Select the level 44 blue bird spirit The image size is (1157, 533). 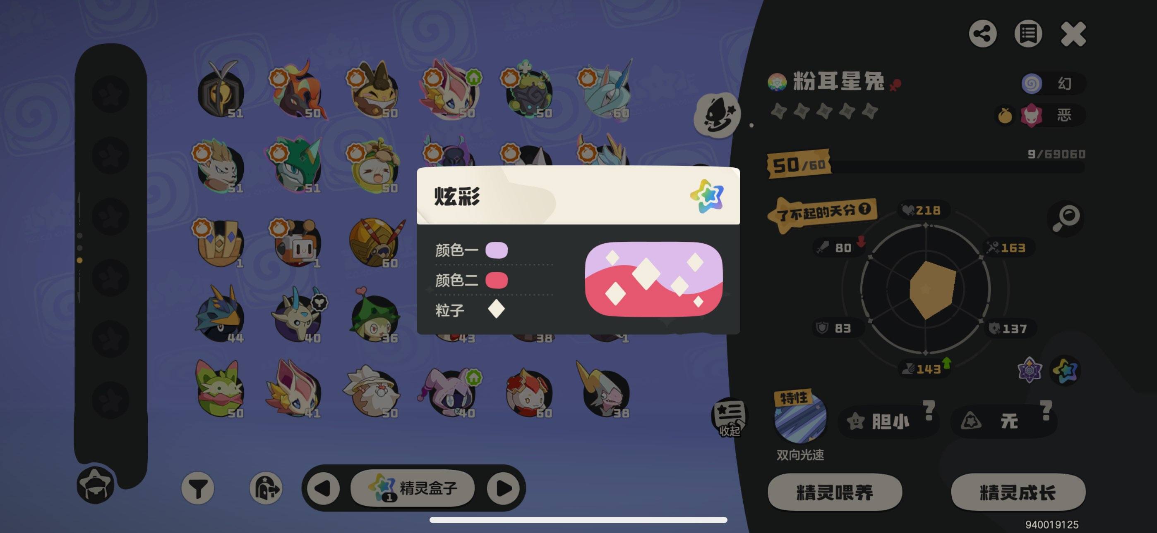coord(220,314)
